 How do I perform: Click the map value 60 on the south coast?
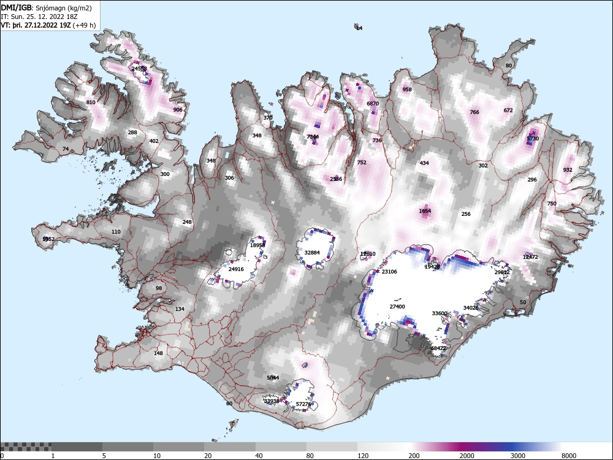pos(229,404)
